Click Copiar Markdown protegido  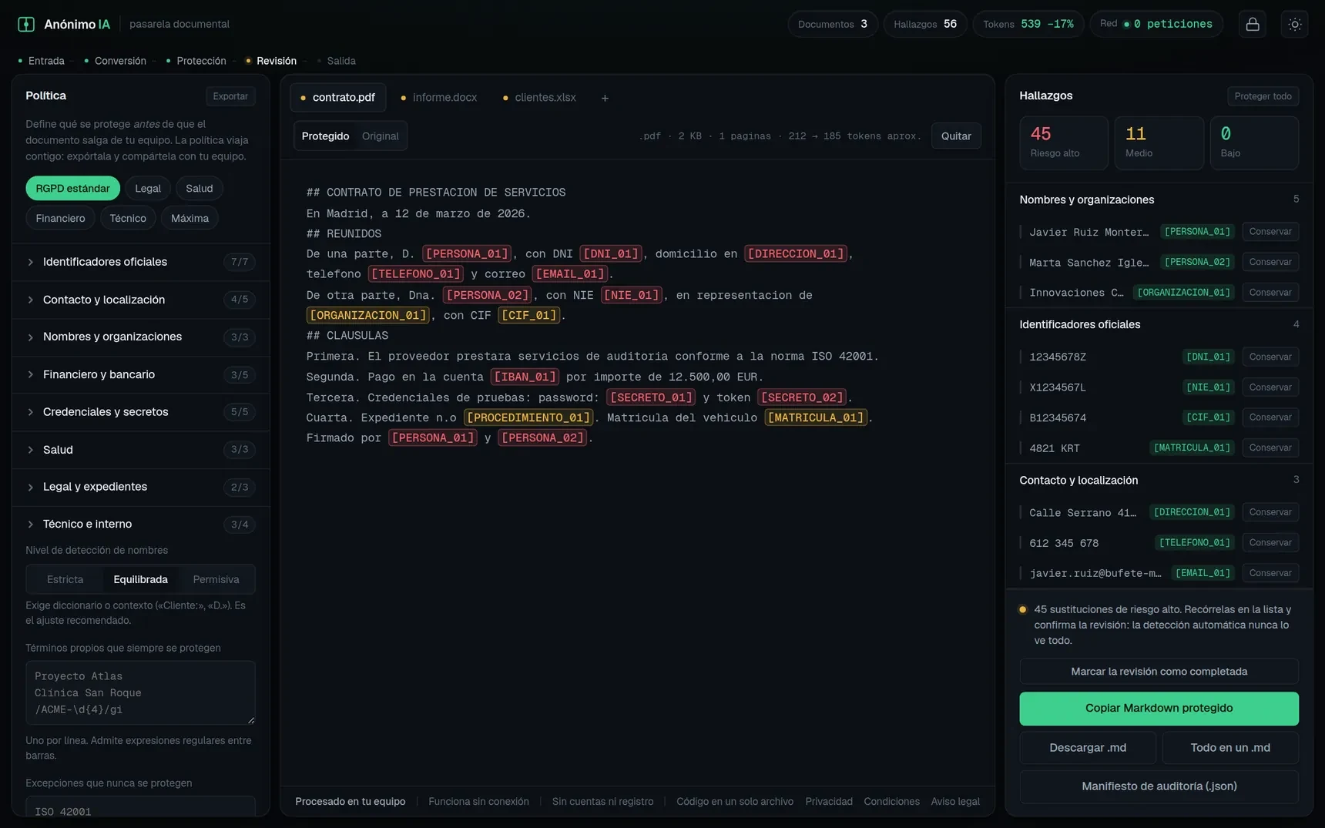pos(1159,709)
